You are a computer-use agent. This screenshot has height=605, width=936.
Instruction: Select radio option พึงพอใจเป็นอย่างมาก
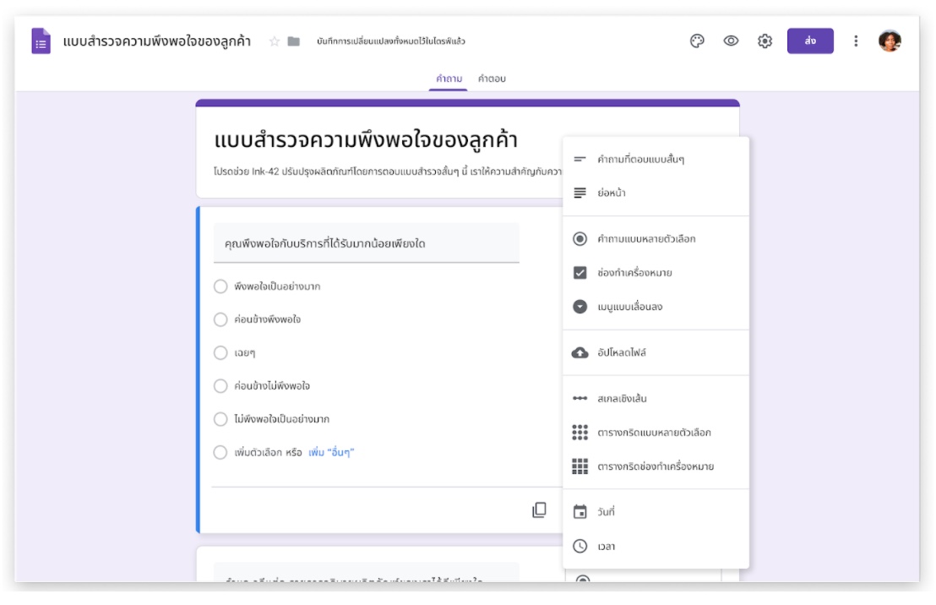(220, 286)
